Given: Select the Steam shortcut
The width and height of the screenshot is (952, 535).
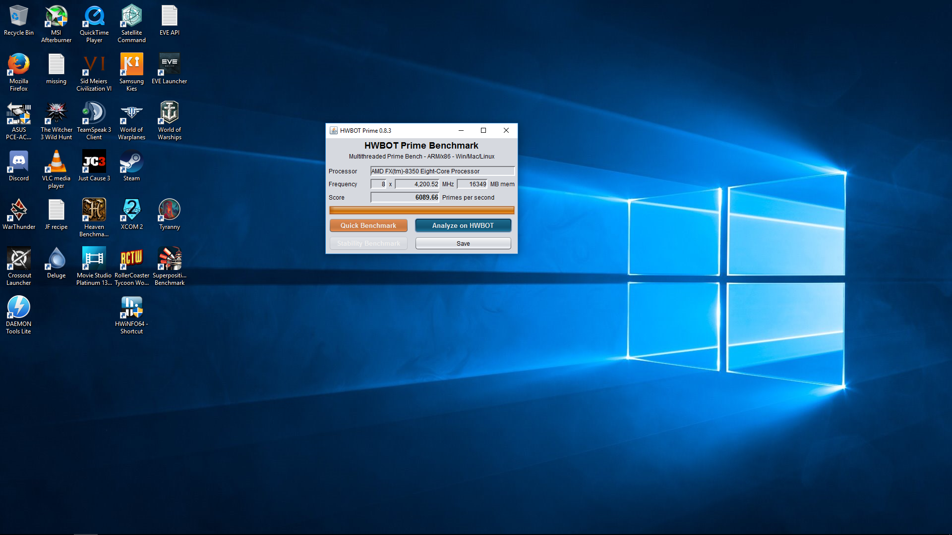Looking at the screenshot, I should click(x=131, y=166).
